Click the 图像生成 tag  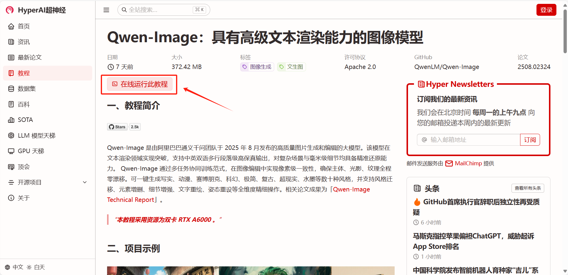click(x=257, y=67)
